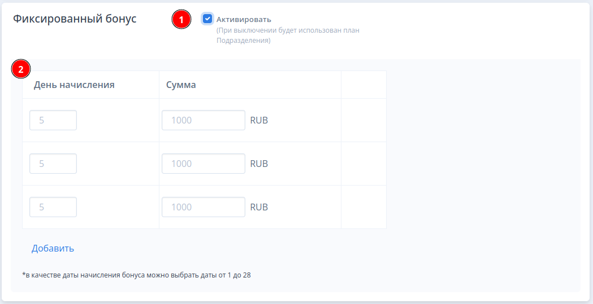Click the footnote about dates 1 to 28

(x=137, y=275)
